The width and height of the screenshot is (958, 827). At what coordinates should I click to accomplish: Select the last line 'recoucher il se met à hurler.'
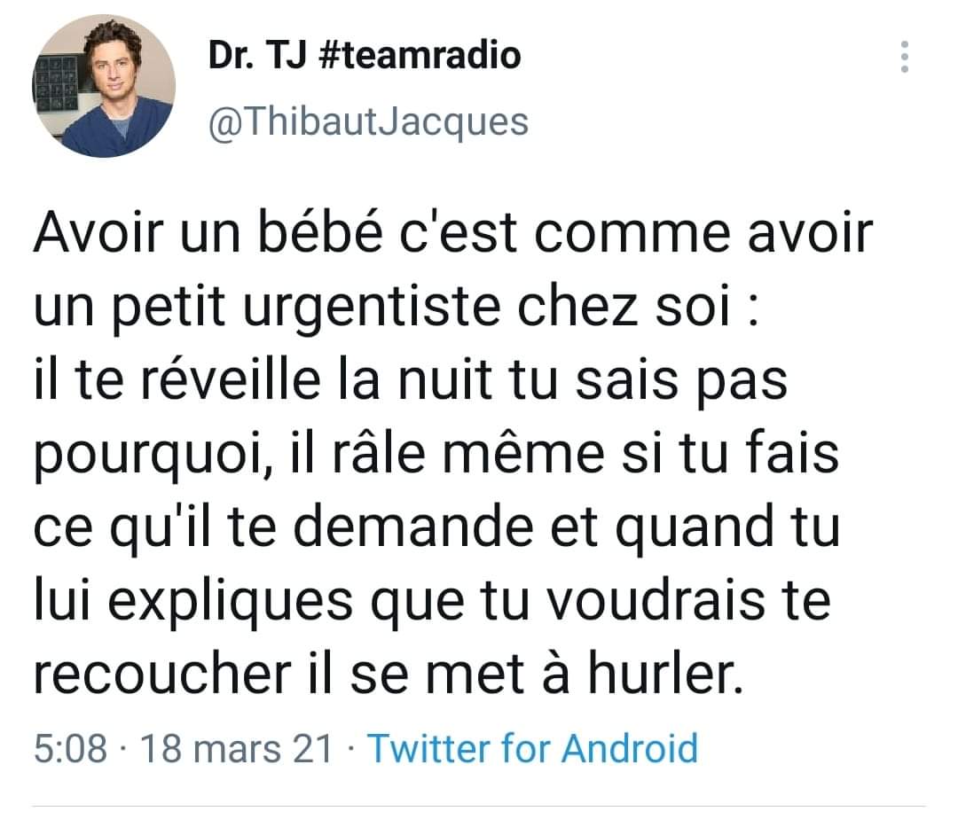pyautogui.click(x=389, y=674)
